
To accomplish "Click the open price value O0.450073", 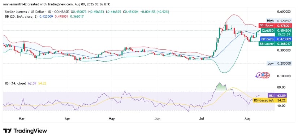I will click(x=79, y=12).
